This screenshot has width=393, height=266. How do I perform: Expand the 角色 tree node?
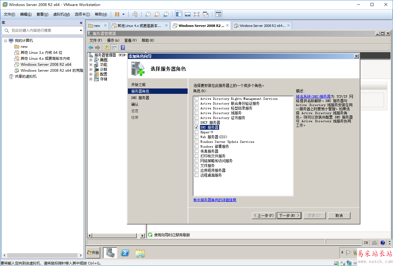pos(91,60)
